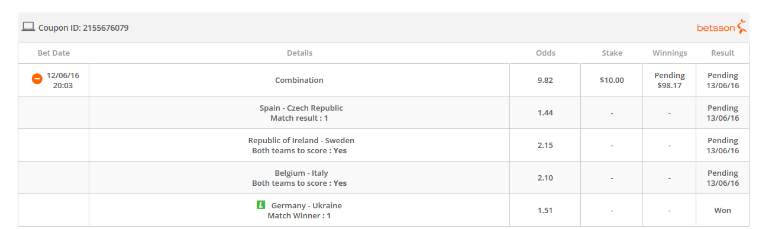Click the laptop icon beside Coupon ID
Viewport: 759px width, 229px height.
tap(28, 27)
